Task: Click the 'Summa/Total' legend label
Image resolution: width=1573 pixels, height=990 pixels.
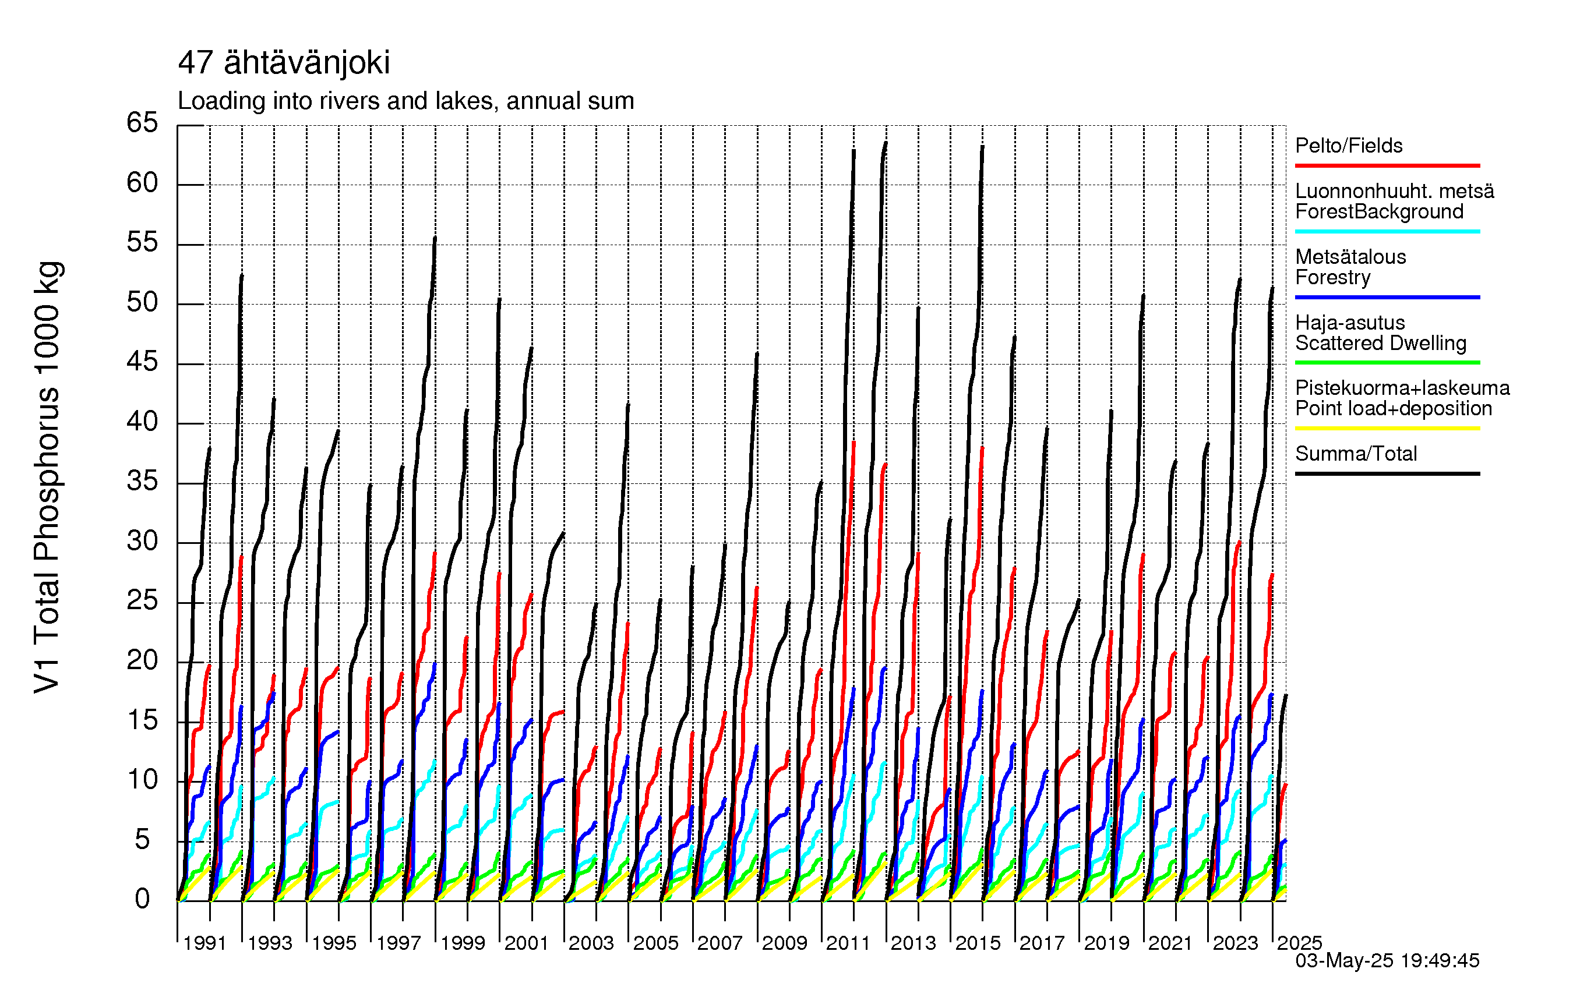Action: (1356, 453)
